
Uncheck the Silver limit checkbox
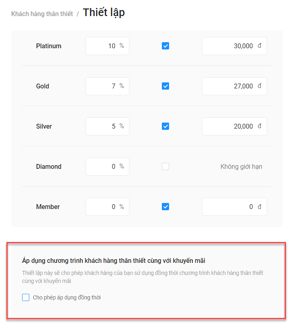165,126
